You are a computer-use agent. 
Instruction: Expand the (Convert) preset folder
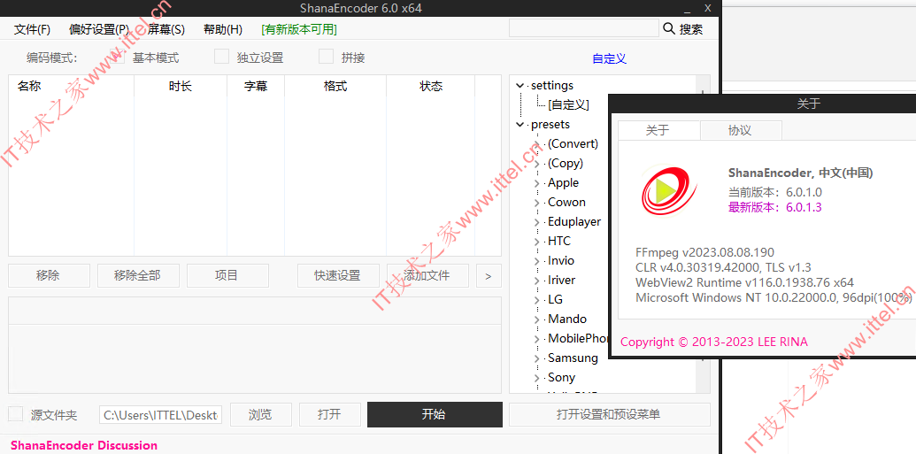tap(537, 144)
